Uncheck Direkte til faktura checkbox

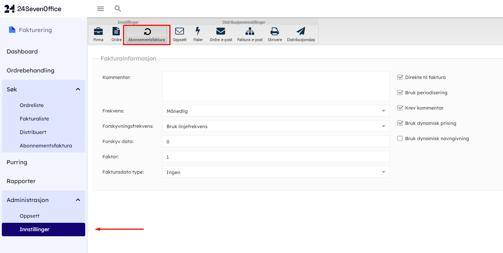(x=400, y=77)
